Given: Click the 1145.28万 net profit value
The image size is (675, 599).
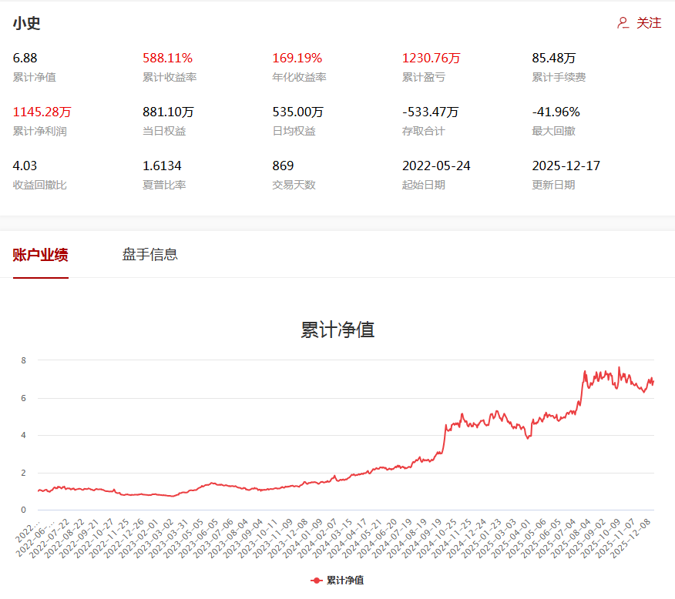Looking at the screenshot, I should click(42, 112).
